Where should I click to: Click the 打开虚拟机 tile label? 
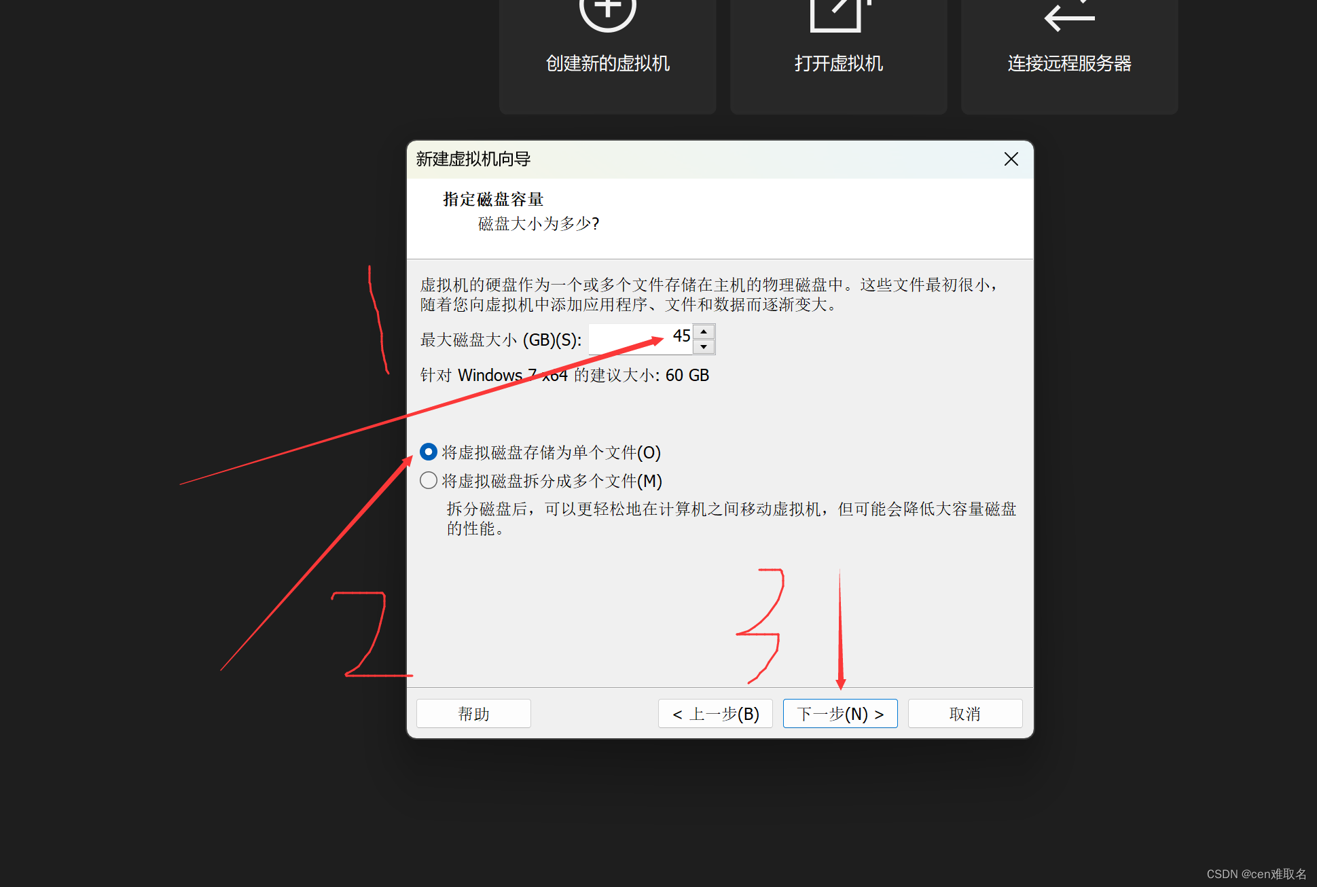[x=838, y=64]
